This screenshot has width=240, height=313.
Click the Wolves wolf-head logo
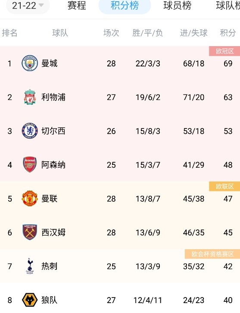[x=30, y=300]
